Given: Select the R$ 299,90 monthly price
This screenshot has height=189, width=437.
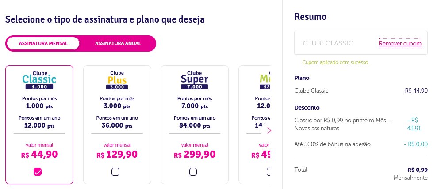Looking at the screenshot, I should (195, 155).
